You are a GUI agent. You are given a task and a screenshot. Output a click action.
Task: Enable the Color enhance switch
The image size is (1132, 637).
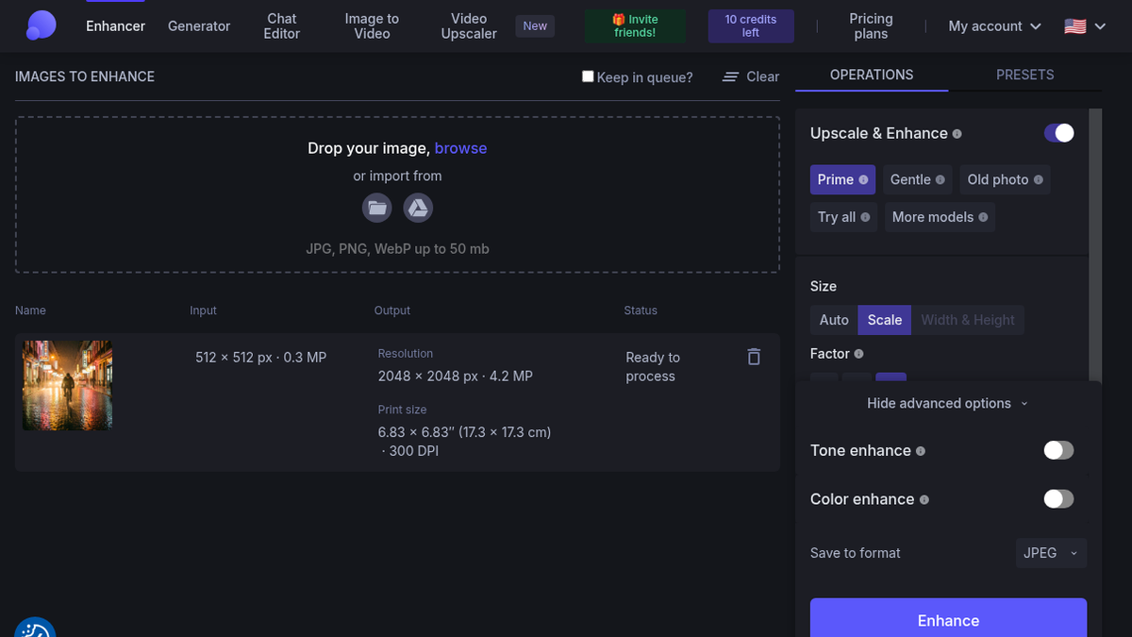coord(1058,498)
